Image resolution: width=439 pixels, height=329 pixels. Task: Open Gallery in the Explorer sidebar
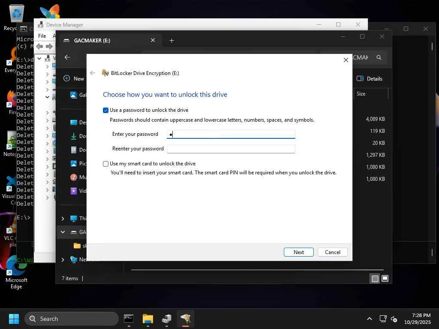(78, 95)
